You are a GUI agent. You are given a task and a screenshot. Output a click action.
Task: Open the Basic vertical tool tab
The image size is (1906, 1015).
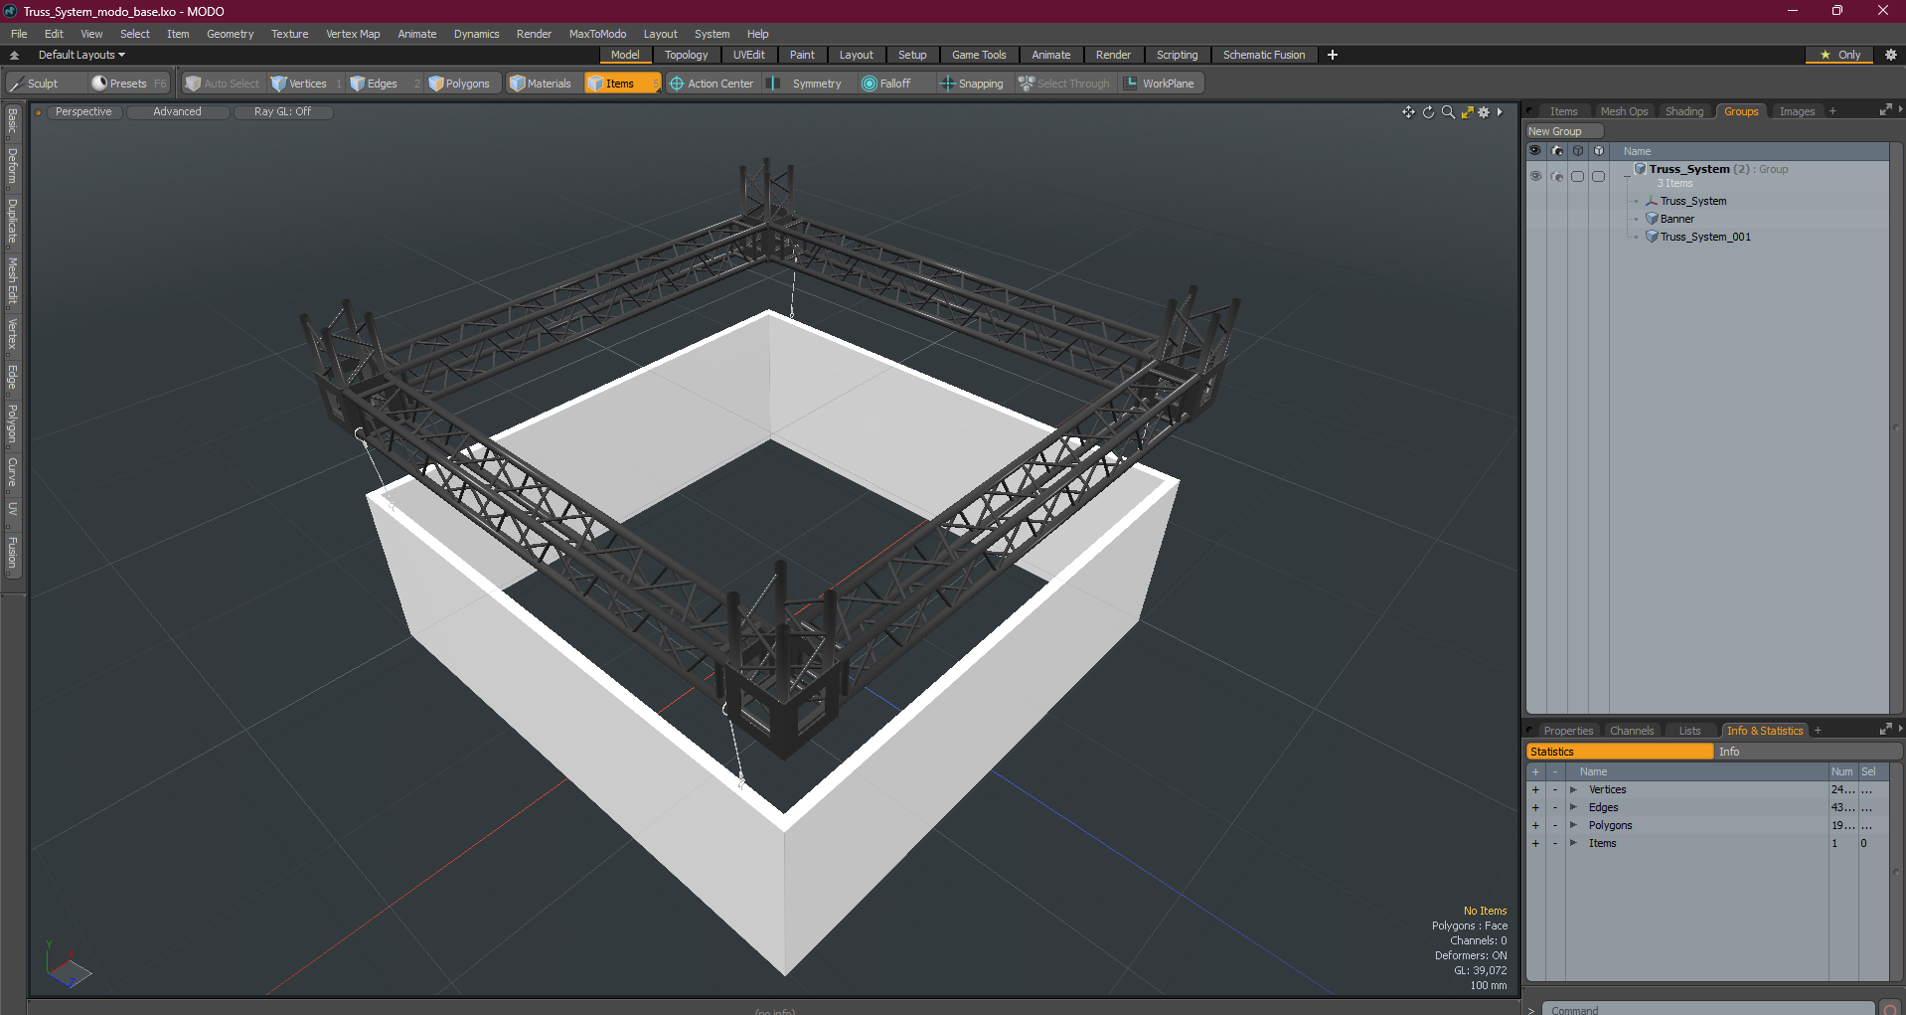(x=12, y=121)
